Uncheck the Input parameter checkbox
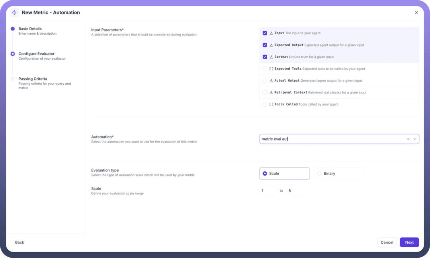 [x=265, y=33]
